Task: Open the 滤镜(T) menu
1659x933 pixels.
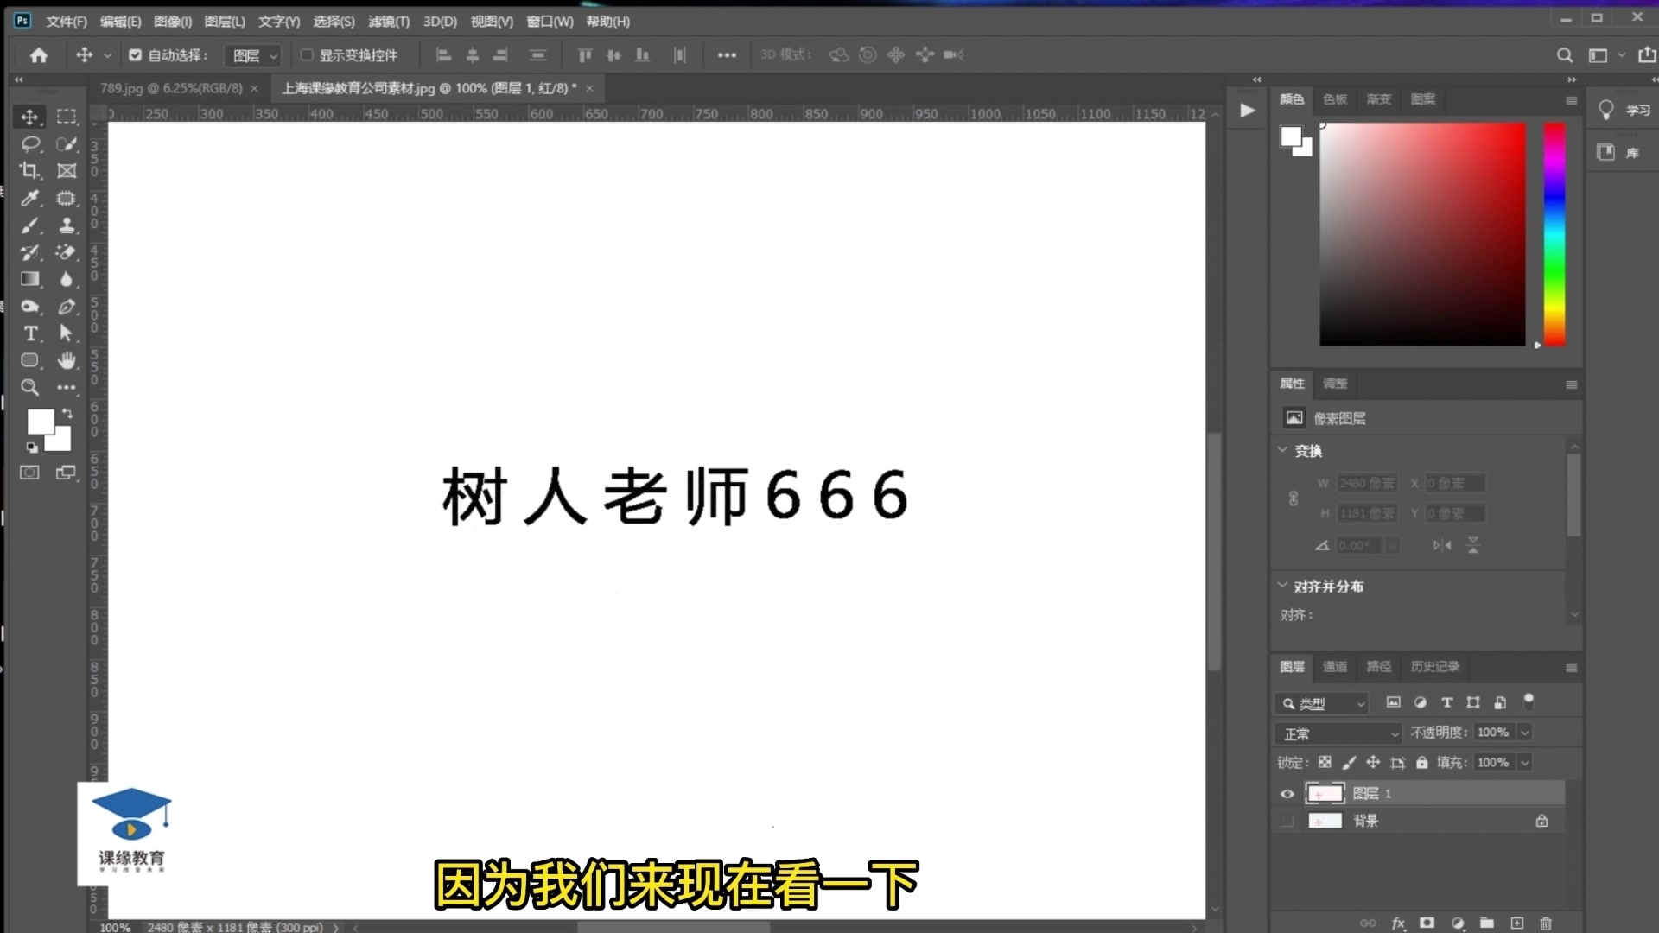Action: (x=388, y=22)
